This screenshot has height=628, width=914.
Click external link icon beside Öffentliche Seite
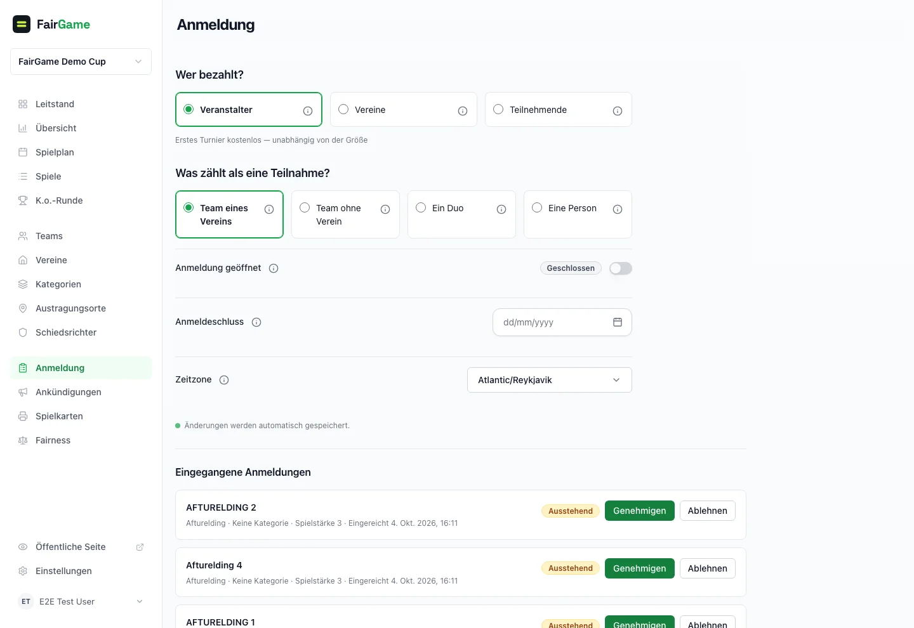(140, 547)
